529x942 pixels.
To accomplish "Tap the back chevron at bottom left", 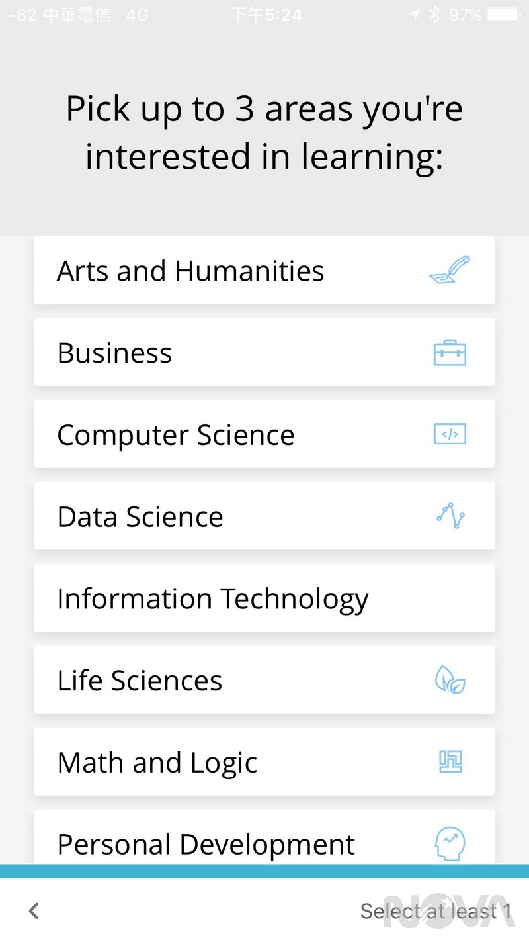I will (33, 910).
